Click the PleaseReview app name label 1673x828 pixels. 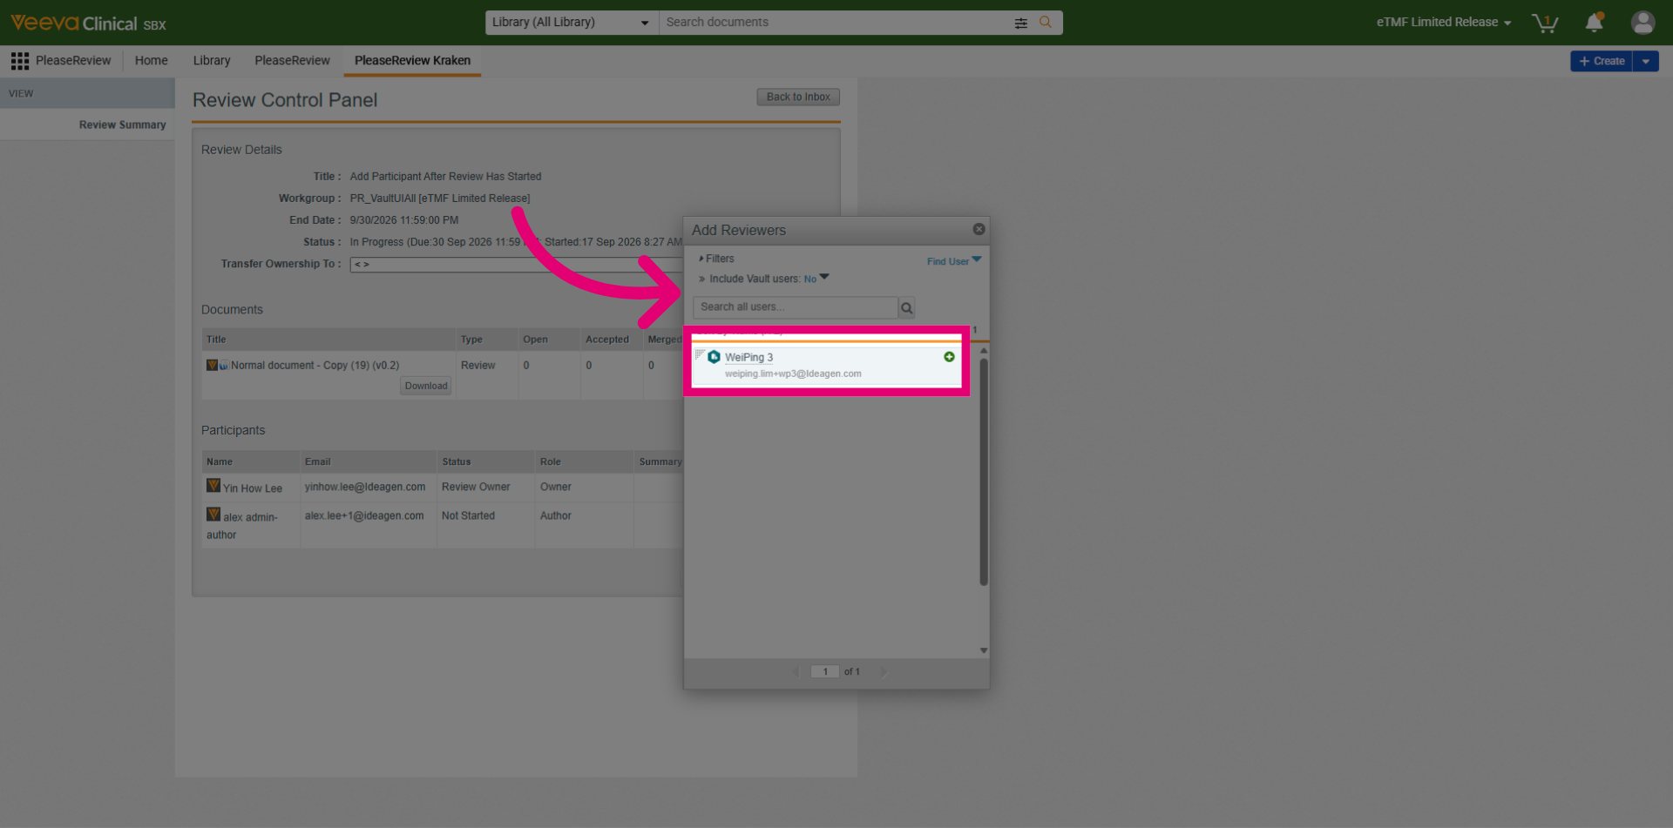(x=73, y=61)
